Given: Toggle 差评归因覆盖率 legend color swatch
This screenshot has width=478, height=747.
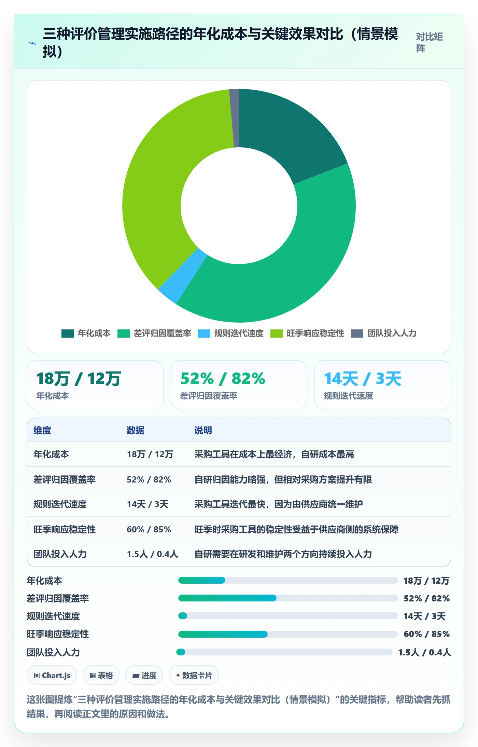Looking at the screenshot, I should [x=124, y=334].
